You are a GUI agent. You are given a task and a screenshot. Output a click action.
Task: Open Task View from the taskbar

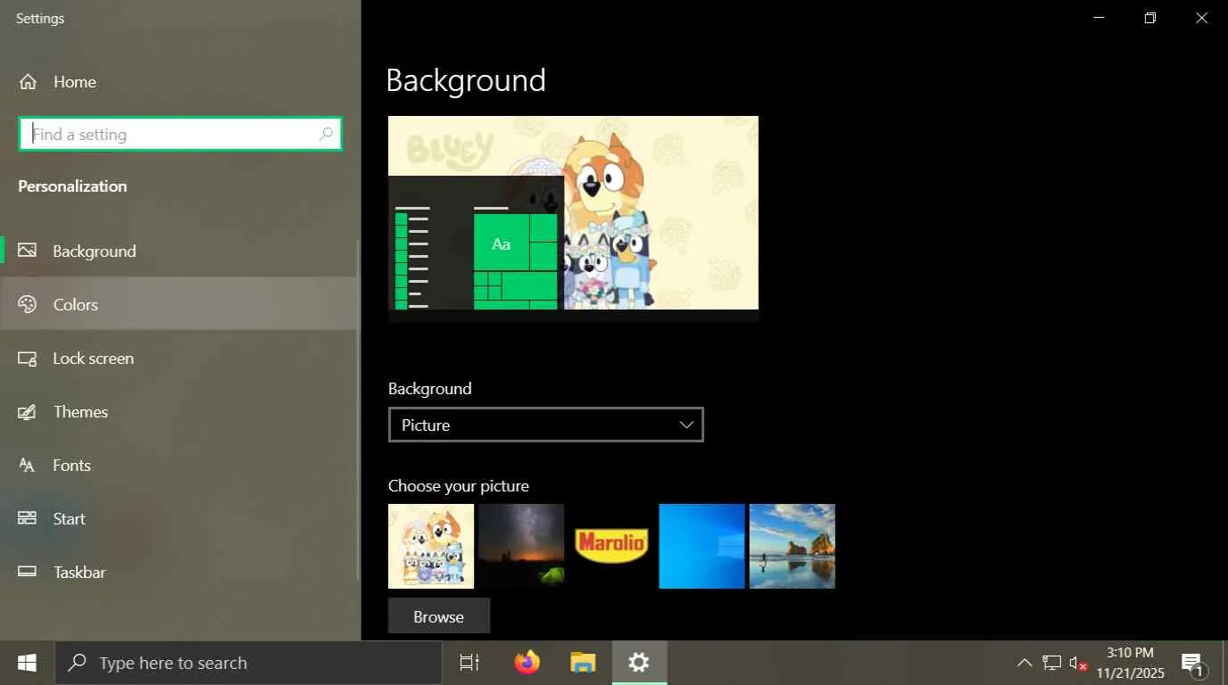point(469,663)
